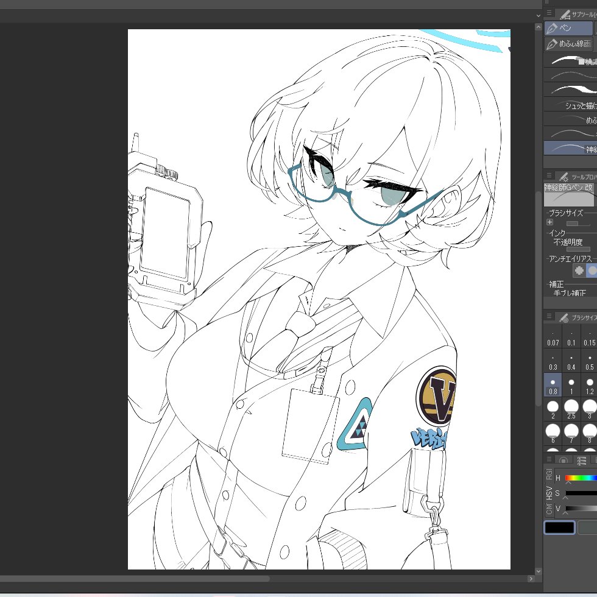This screenshot has height=597, width=597.
Task: Switch sliders to RGB mode
Action: 549,474
